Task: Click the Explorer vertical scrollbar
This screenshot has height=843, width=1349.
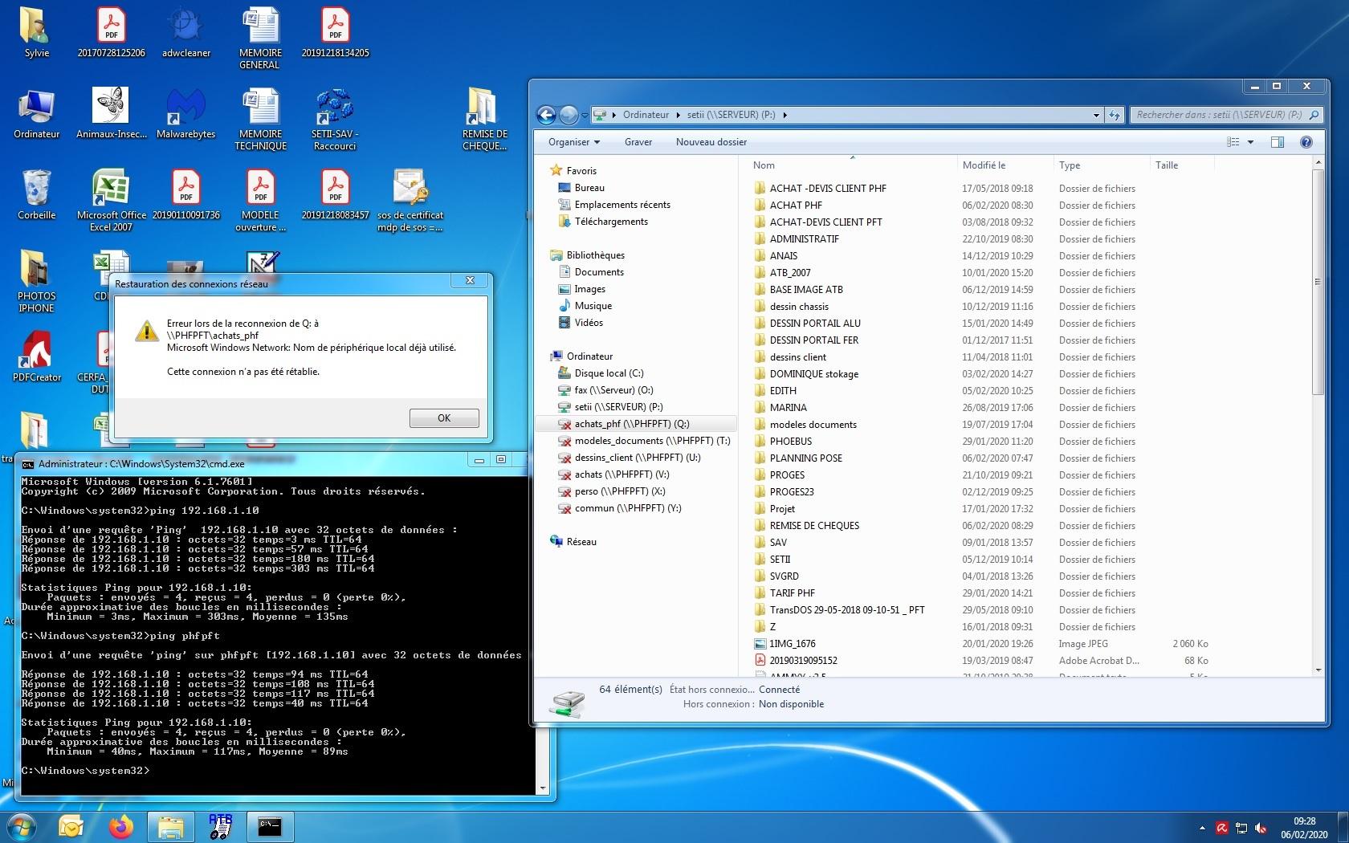Action: 1318,281
